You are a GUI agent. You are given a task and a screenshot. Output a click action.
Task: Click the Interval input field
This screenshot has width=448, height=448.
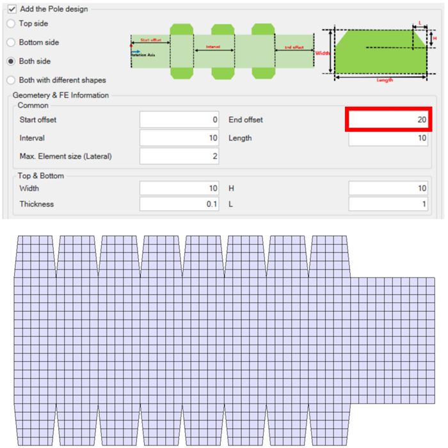tap(179, 138)
